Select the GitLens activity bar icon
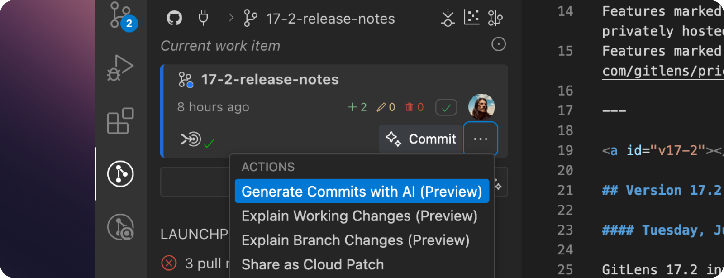 pyautogui.click(x=120, y=174)
